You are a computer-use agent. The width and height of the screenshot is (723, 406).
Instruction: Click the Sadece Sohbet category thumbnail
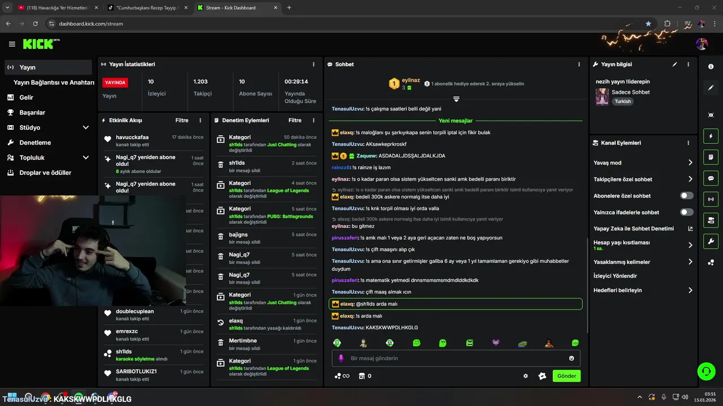(x=602, y=96)
